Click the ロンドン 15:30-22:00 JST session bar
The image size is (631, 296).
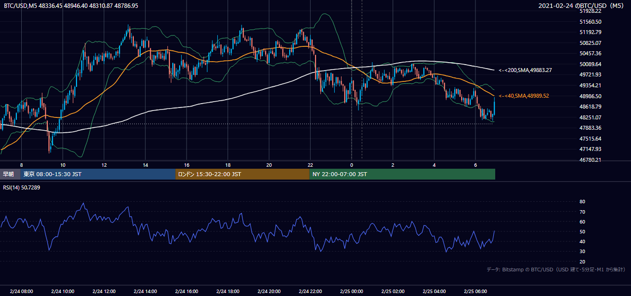(x=242, y=174)
